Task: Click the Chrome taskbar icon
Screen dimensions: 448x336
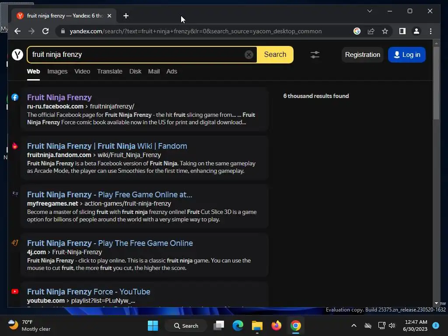Action: (296, 325)
